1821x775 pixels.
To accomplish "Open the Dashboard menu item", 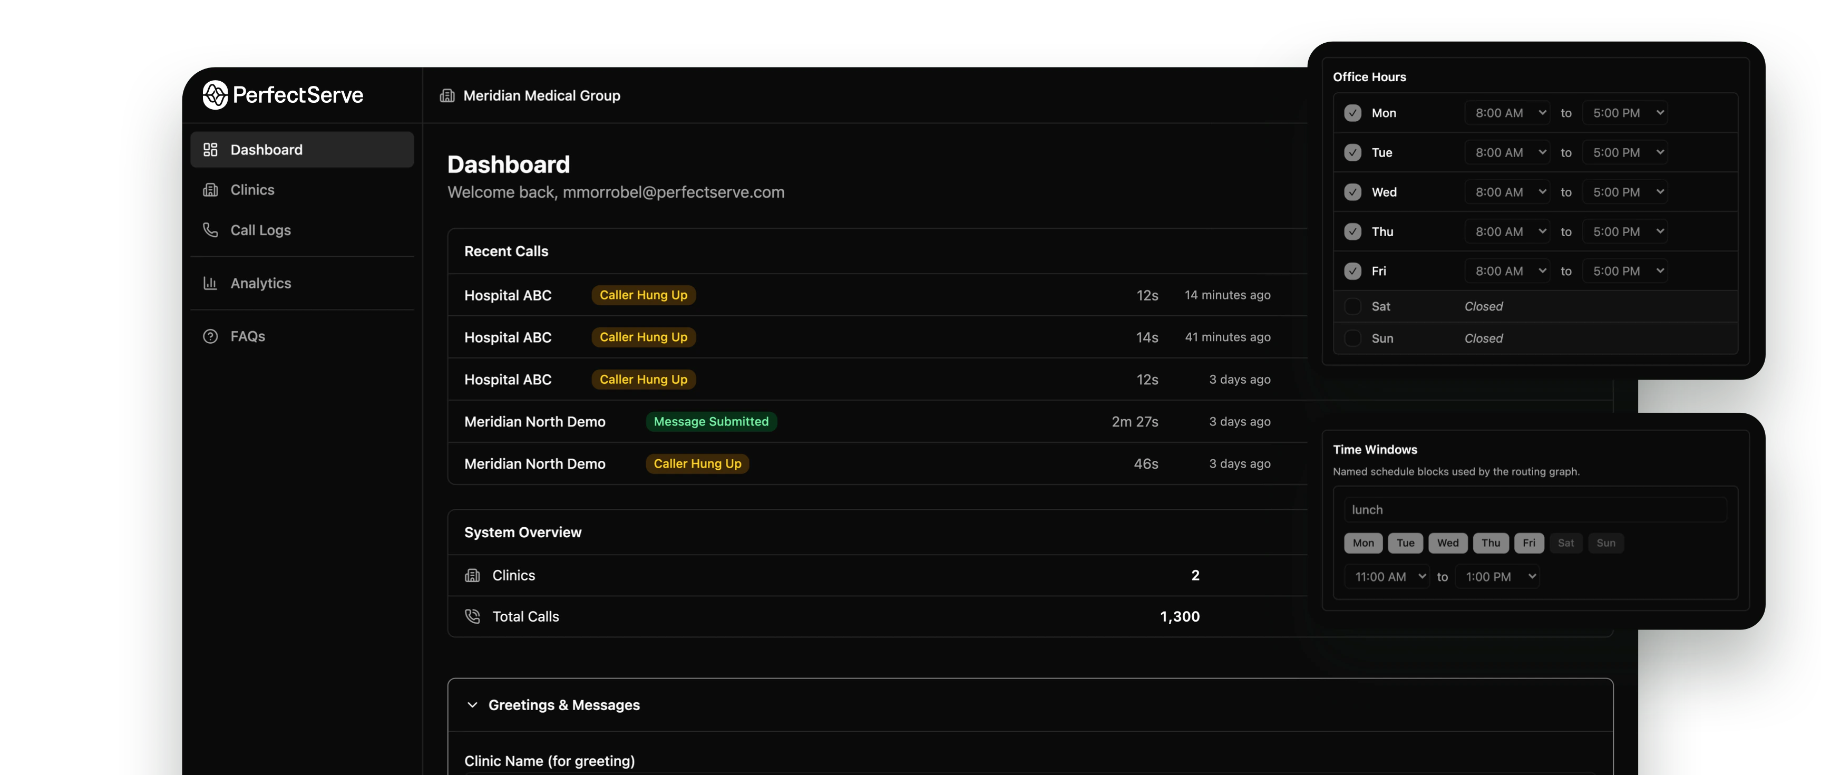I will coord(302,150).
